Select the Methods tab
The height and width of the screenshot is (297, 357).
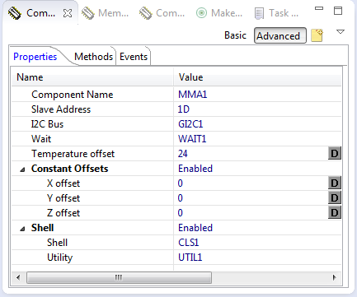[93, 57]
